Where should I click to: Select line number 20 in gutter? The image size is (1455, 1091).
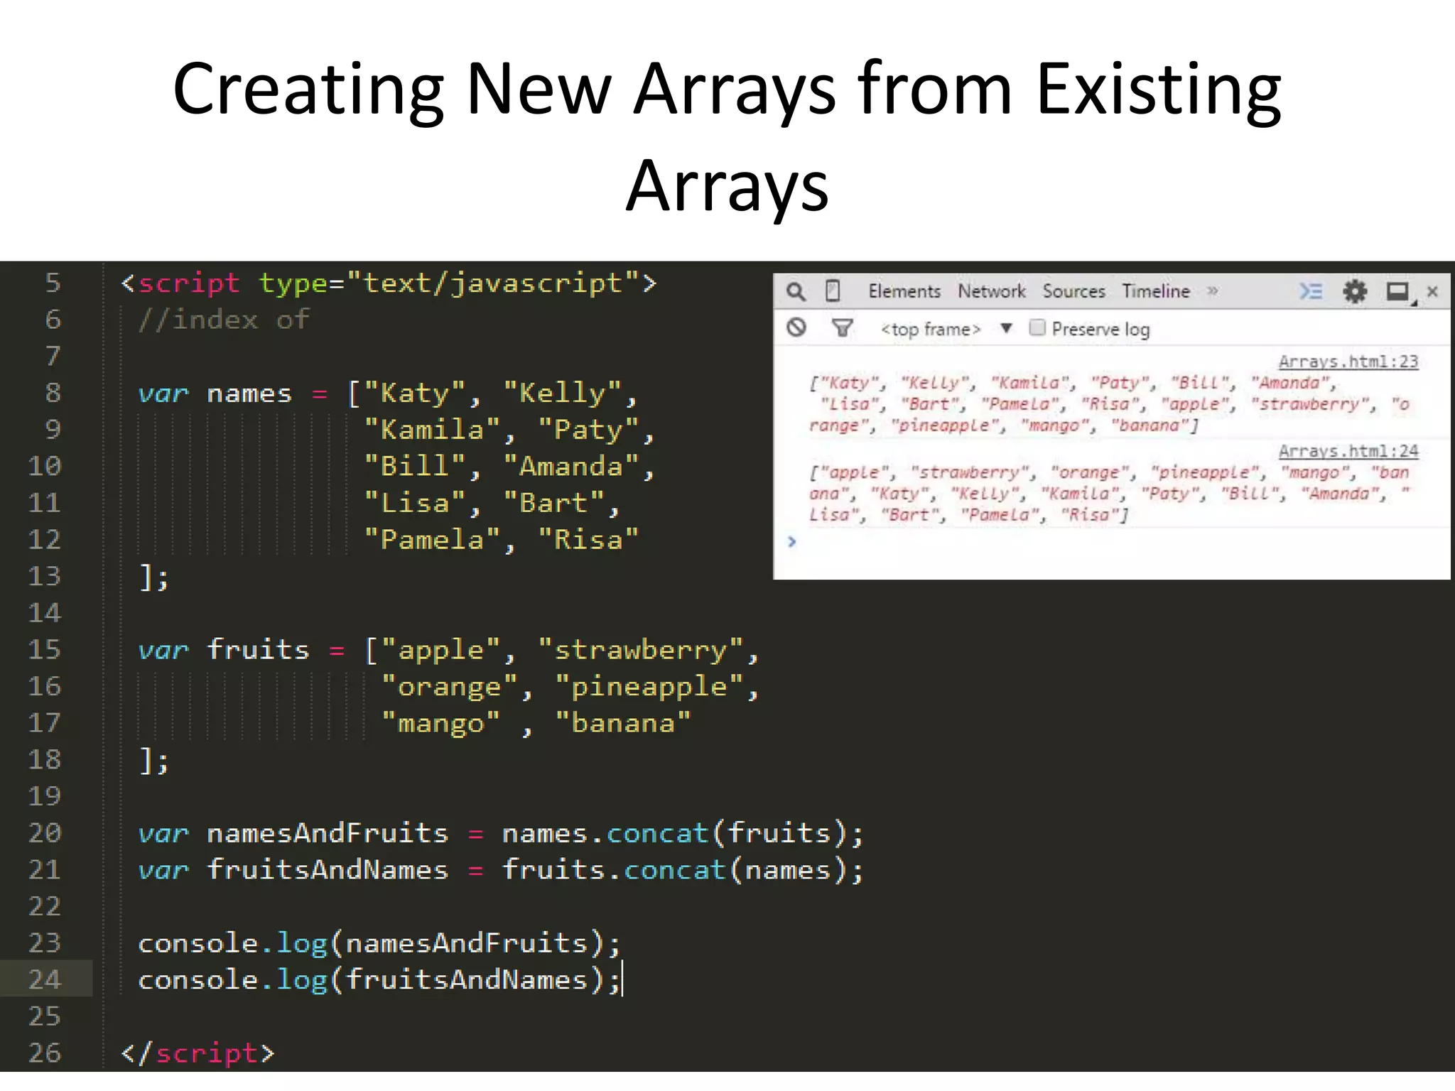pyautogui.click(x=44, y=832)
